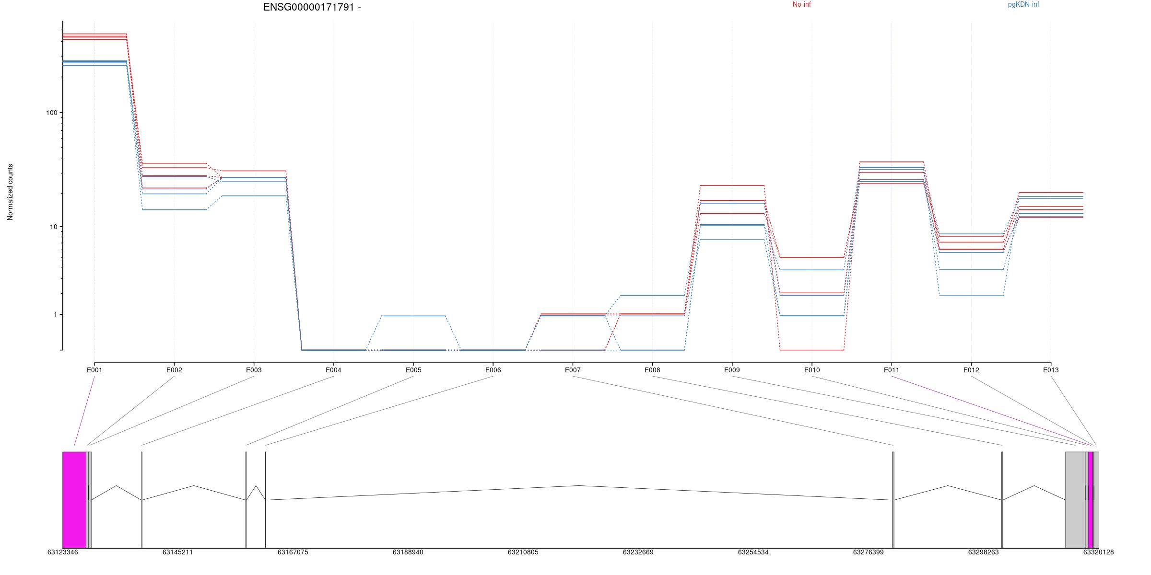
Task: Select exon label E003
Action: click(x=254, y=370)
